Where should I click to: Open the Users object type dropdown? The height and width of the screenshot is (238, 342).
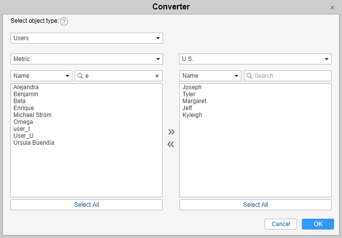point(87,38)
